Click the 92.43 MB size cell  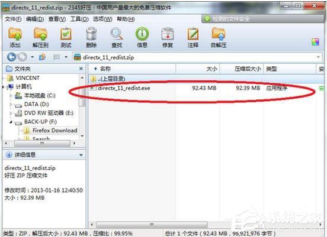coord(204,88)
